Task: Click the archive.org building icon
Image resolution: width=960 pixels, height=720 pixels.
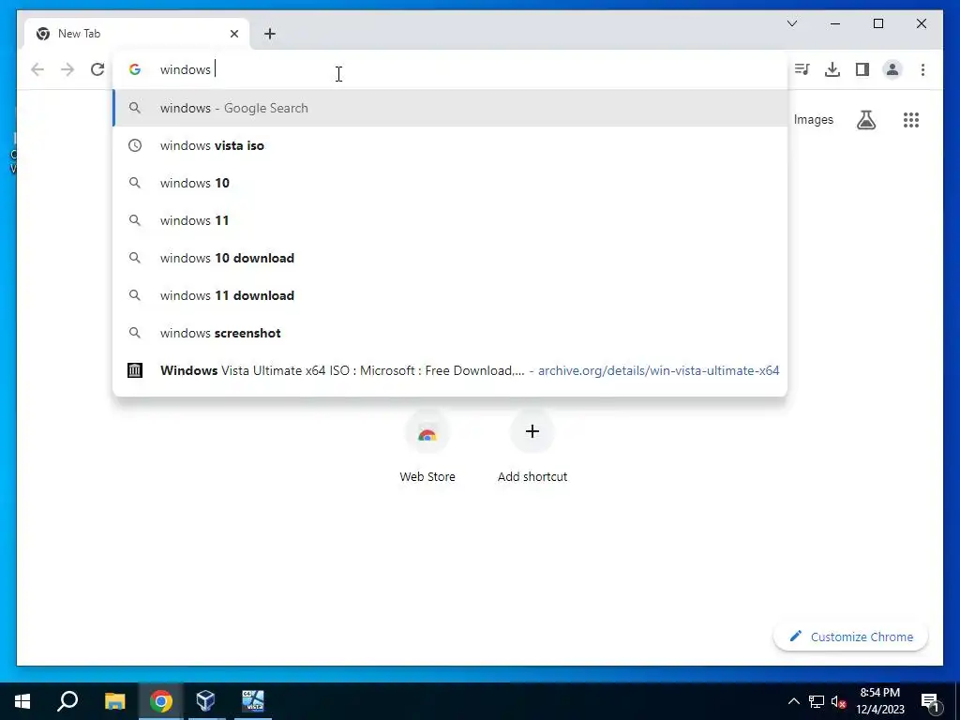Action: 135,370
